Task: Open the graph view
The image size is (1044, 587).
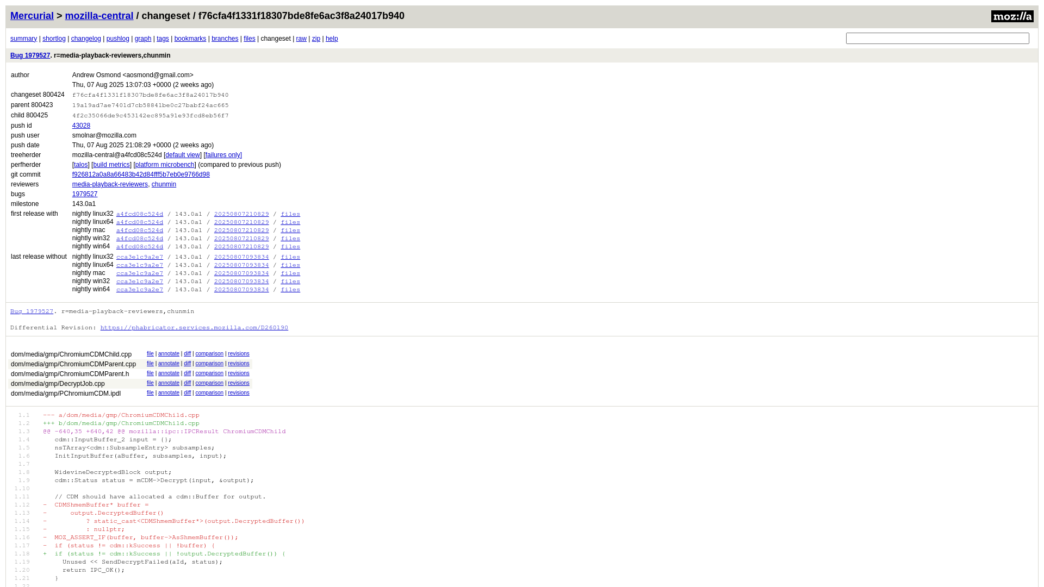Action: [143, 39]
